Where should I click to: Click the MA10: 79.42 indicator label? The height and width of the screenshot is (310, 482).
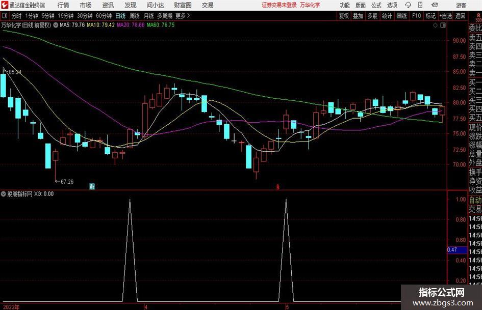pos(100,25)
